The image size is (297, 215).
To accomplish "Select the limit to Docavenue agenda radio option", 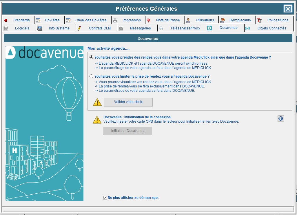I will pos(92,76).
